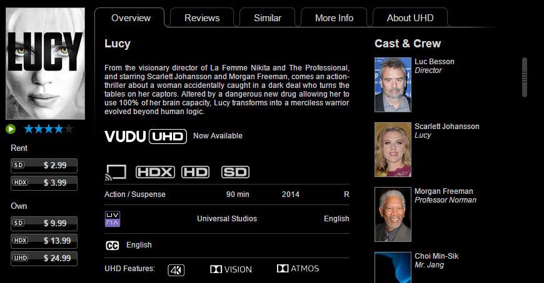
Task: Open Scarlett Johansson's photo
Action: (393, 150)
